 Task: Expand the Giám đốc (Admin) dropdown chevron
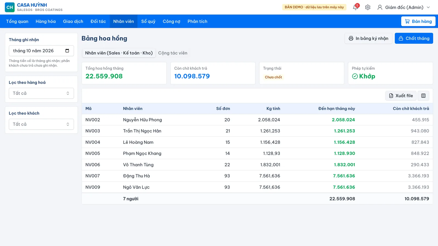(428, 7)
